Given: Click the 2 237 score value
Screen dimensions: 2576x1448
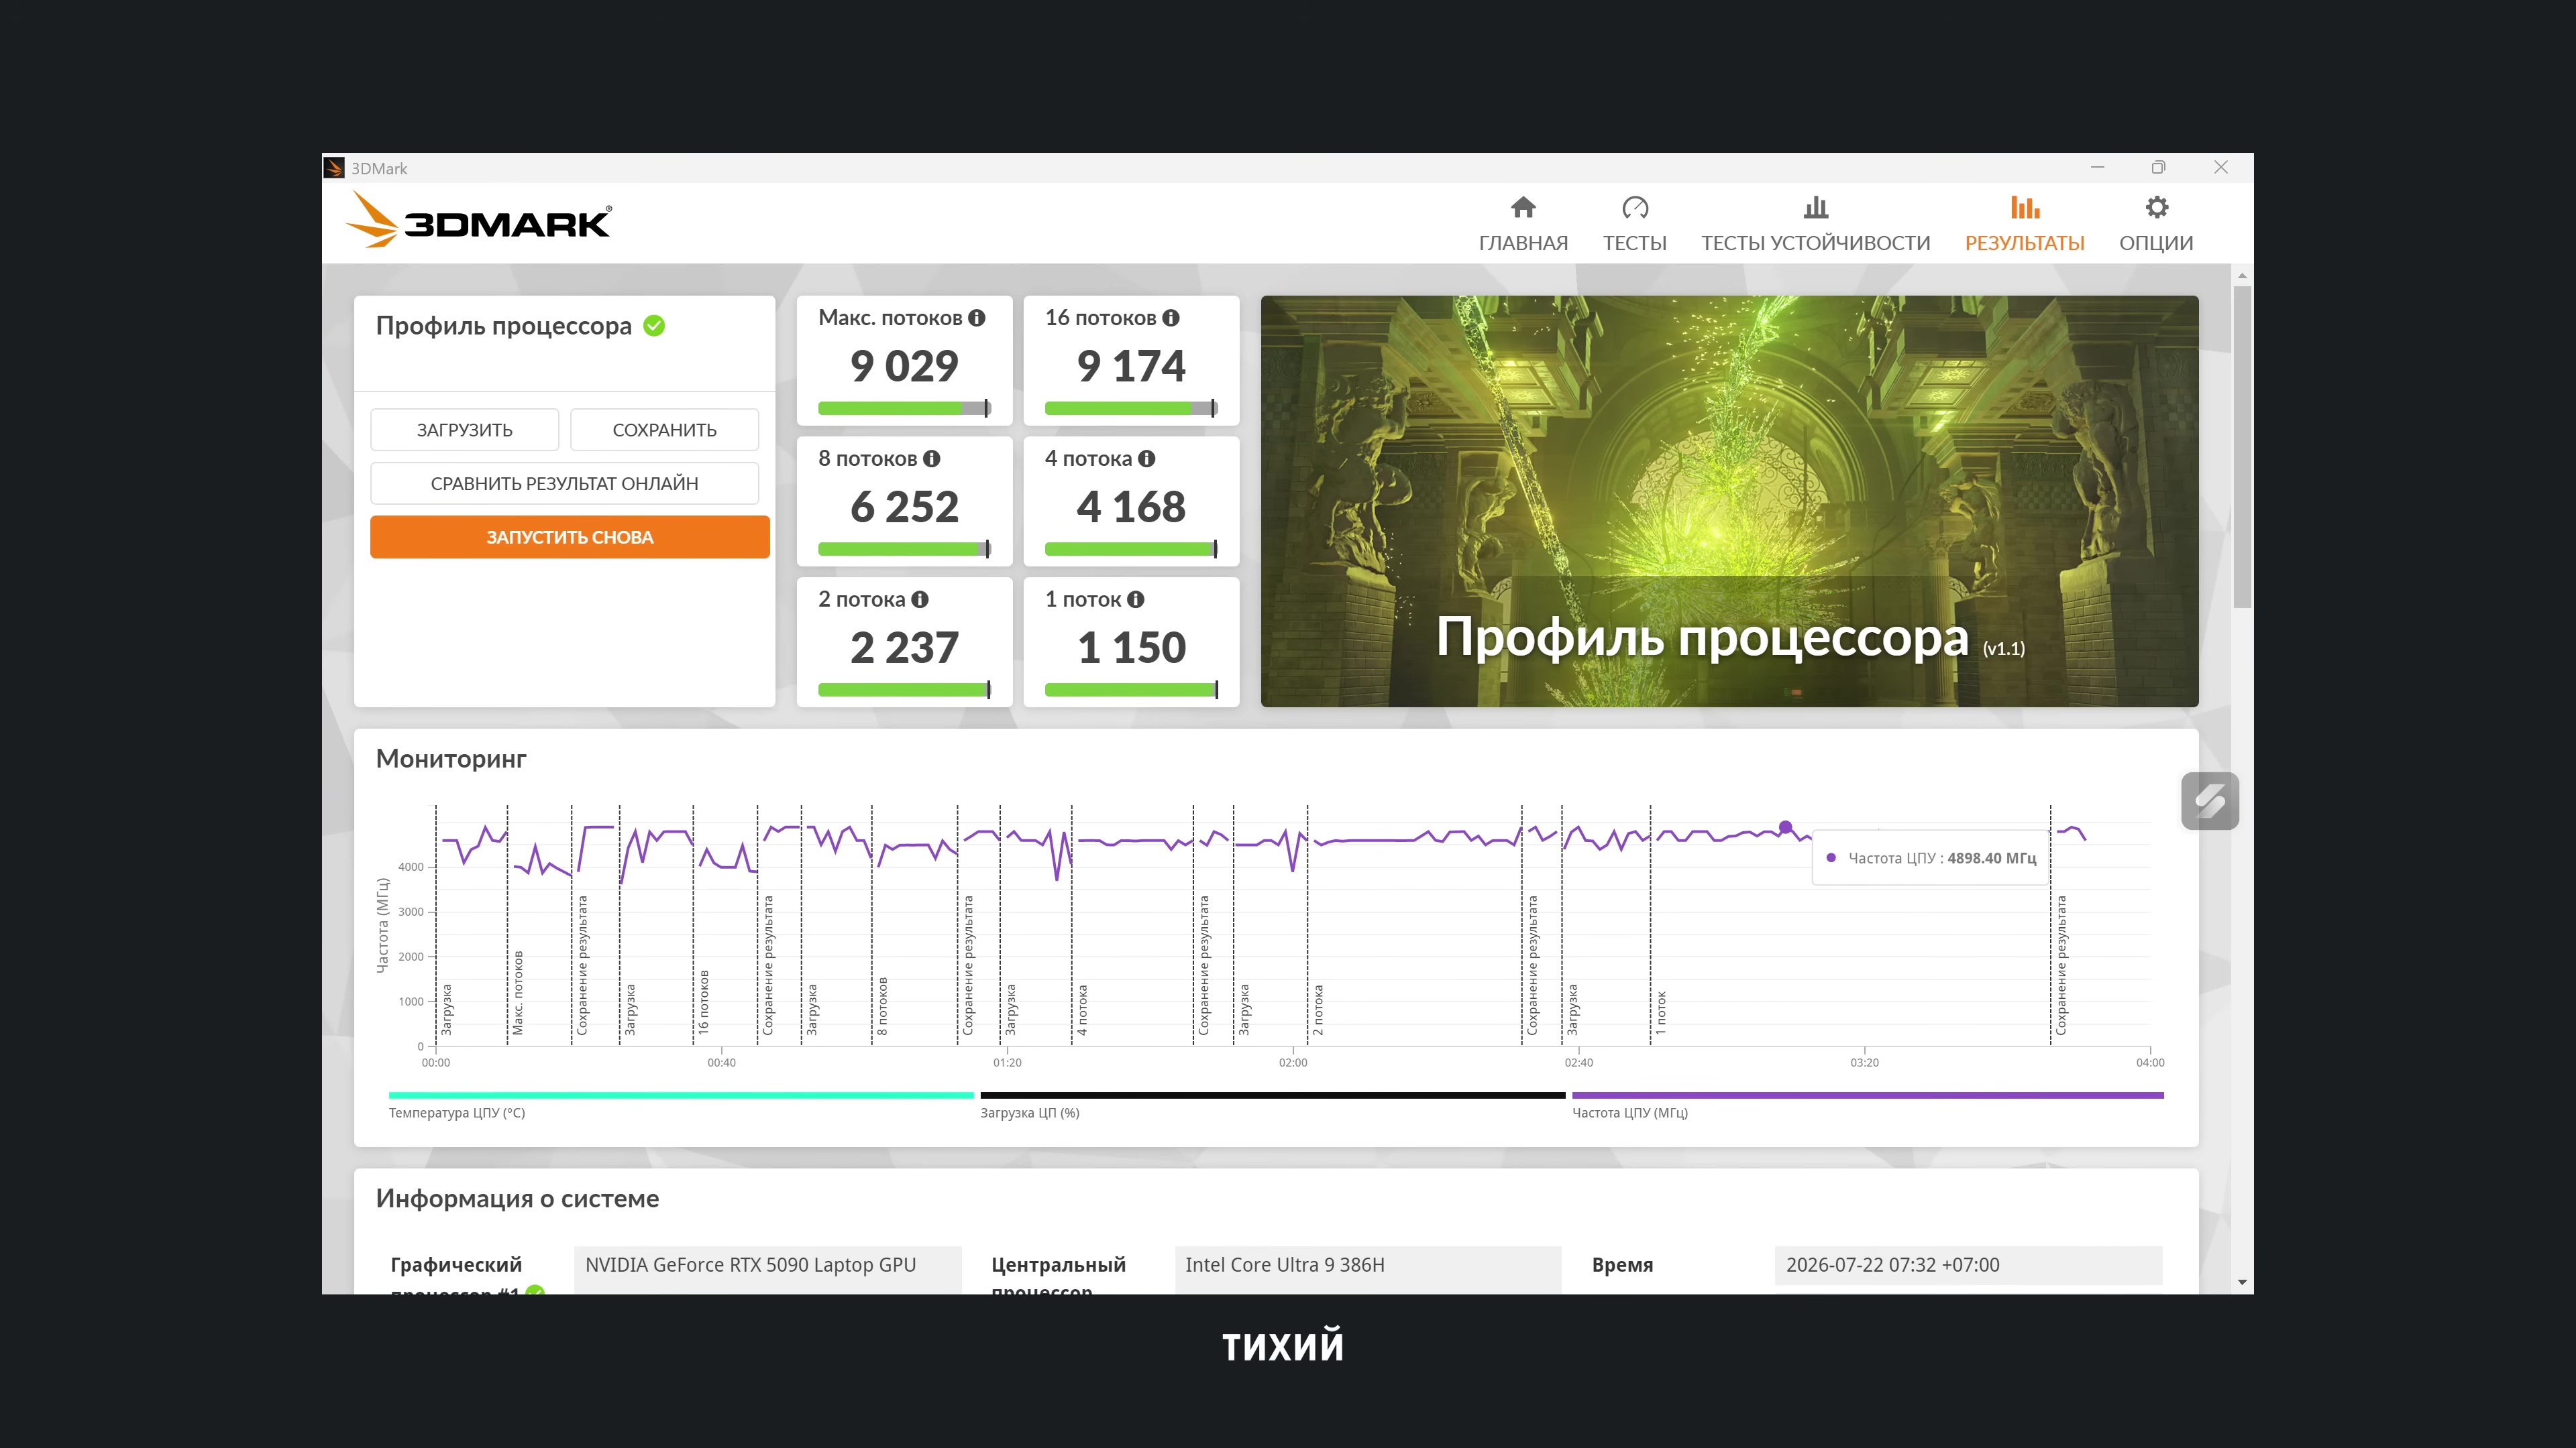Looking at the screenshot, I should coord(905,648).
